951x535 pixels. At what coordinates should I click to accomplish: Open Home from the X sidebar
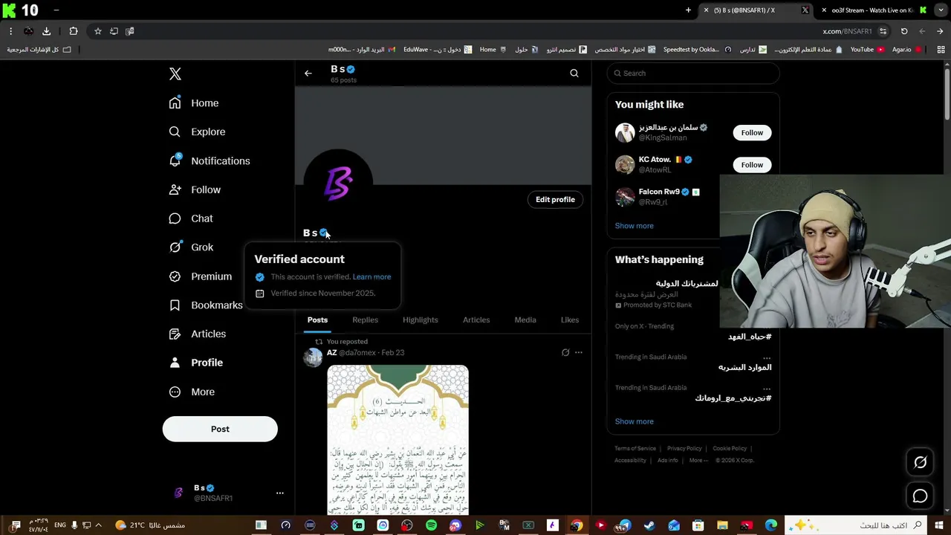tap(194, 103)
